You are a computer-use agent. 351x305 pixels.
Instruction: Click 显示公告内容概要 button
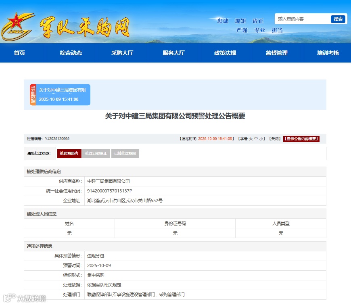[301, 139]
